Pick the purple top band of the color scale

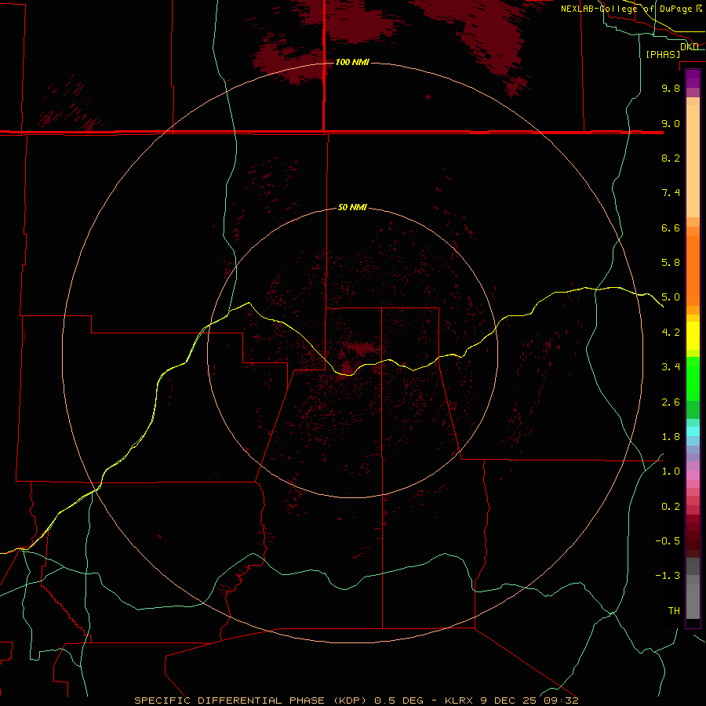coord(693,78)
